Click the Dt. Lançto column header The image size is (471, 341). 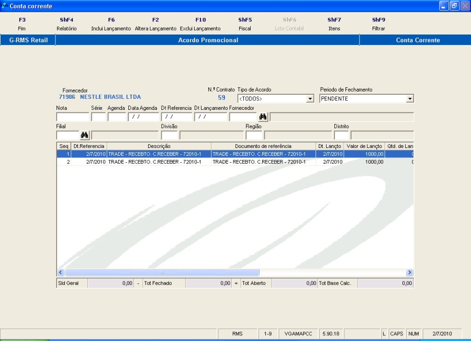[x=330, y=146]
